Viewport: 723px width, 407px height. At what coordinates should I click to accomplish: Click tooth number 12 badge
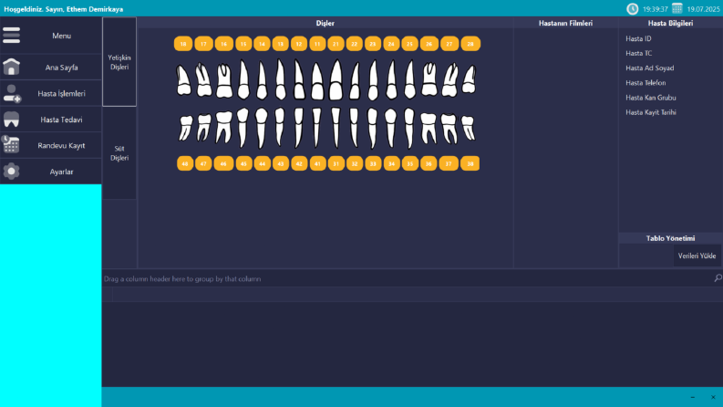(299, 44)
